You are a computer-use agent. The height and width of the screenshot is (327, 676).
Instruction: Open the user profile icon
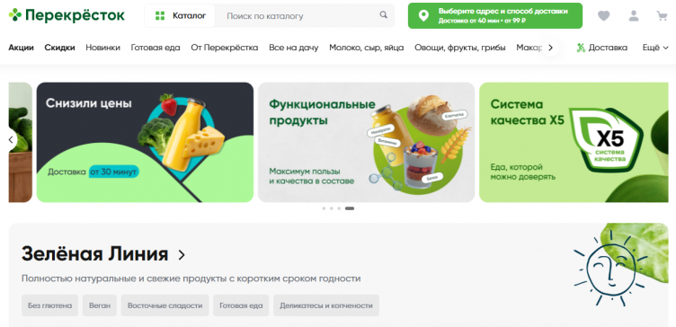634,16
